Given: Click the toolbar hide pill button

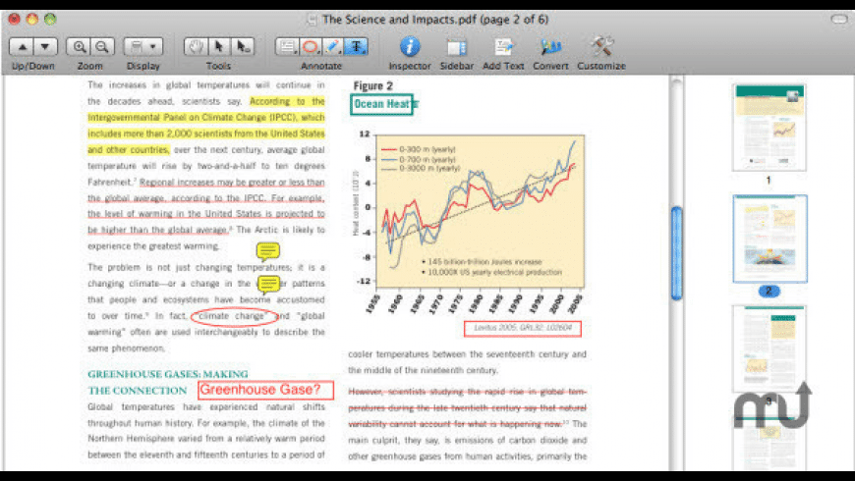Looking at the screenshot, I should coord(839,19).
